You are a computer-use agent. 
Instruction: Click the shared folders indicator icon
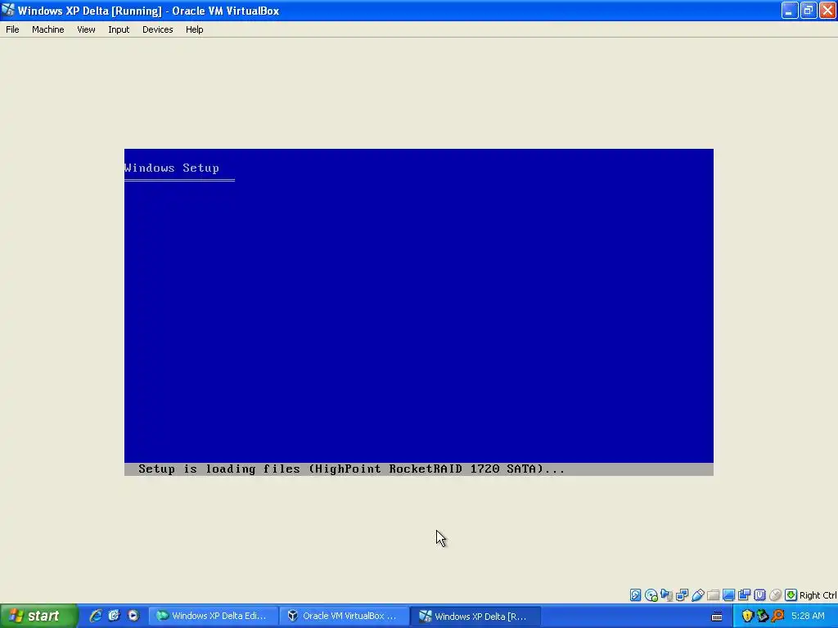tap(713, 595)
